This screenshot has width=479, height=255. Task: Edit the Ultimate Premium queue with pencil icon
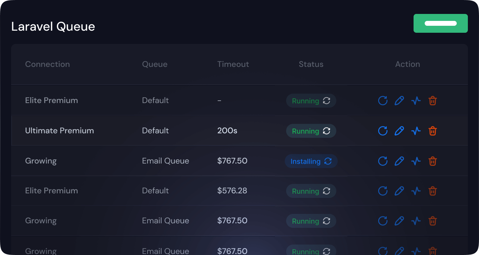[x=399, y=131]
